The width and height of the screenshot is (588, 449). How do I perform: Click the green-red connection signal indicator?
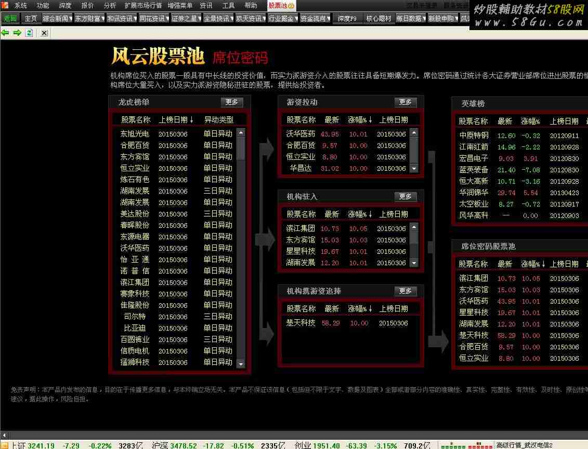click(x=466, y=446)
